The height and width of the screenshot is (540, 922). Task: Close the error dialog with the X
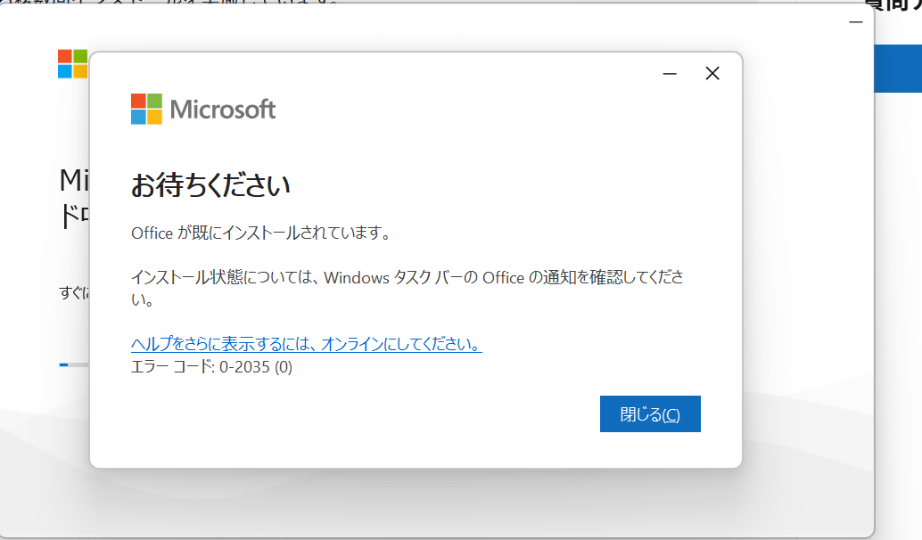(x=712, y=73)
